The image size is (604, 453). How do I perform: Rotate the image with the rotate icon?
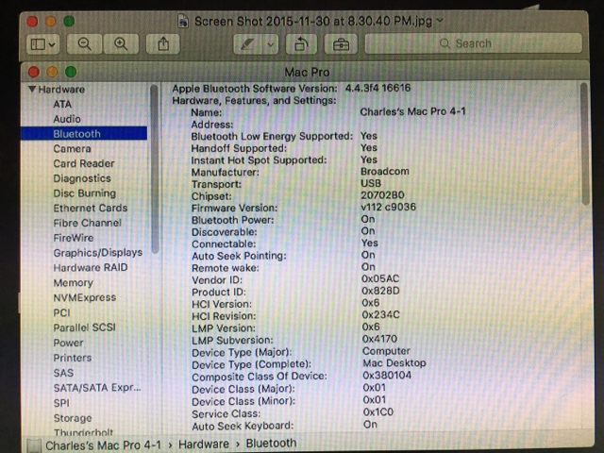coord(301,45)
